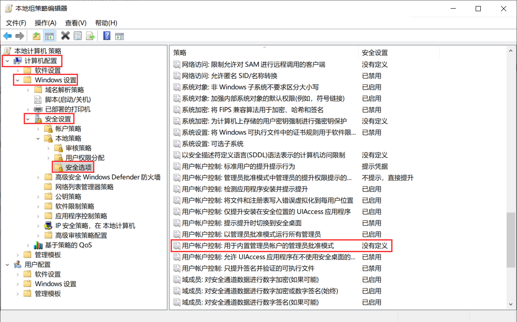The image size is (517, 322).
Task: Click the Delete X toolbar icon
Action: click(x=65, y=36)
